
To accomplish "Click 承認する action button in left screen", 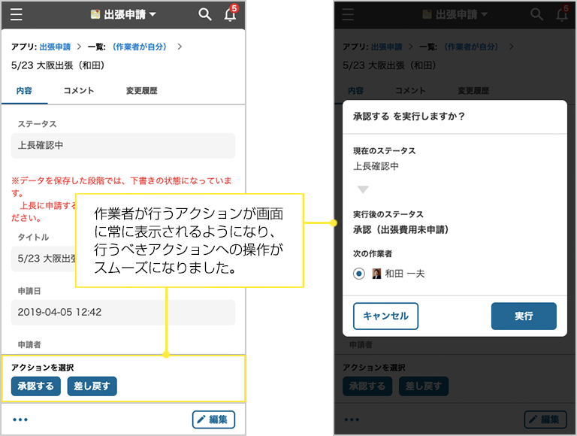I will click(36, 386).
